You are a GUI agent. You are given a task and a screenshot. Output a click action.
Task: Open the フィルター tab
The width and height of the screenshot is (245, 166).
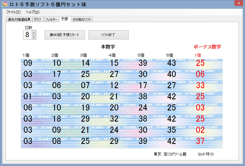pos(51,19)
